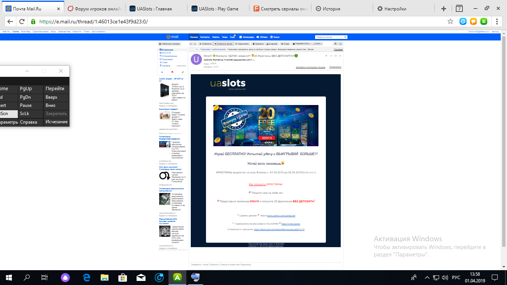Expand the Переместить (Move) dropdown
This screenshot has height=285, width=507.
(301, 44)
